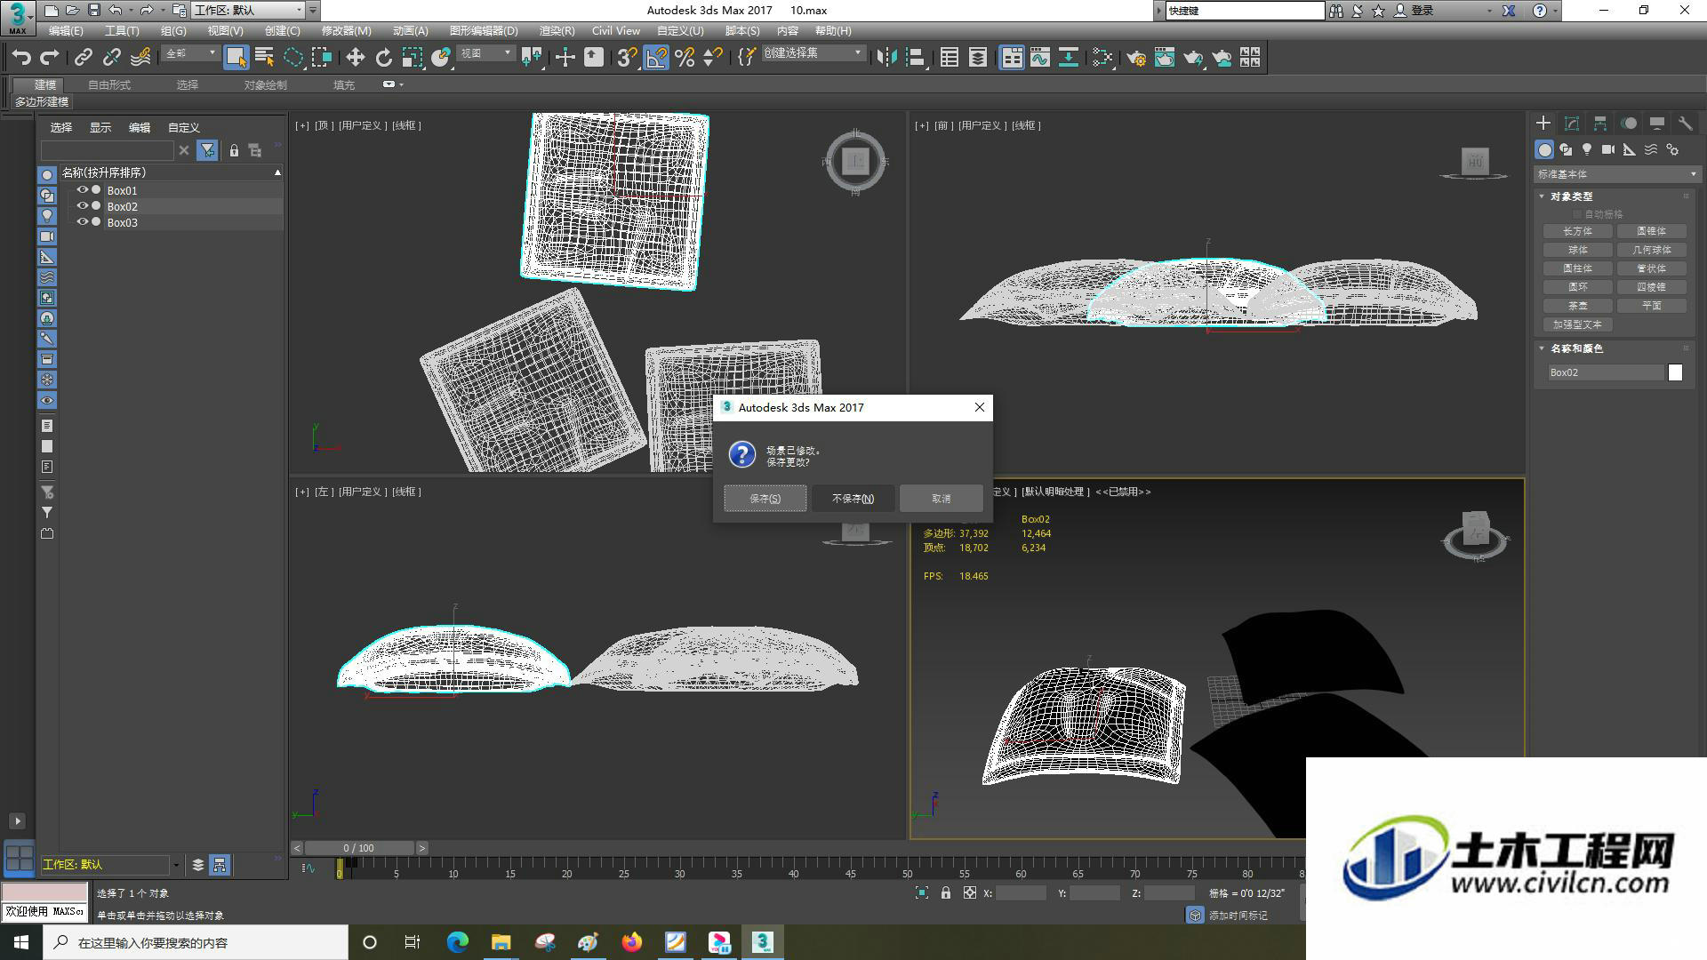Screen dimensions: 1707x960
Task: Switch to the Motion command panel
Action: pos(1629,124)
